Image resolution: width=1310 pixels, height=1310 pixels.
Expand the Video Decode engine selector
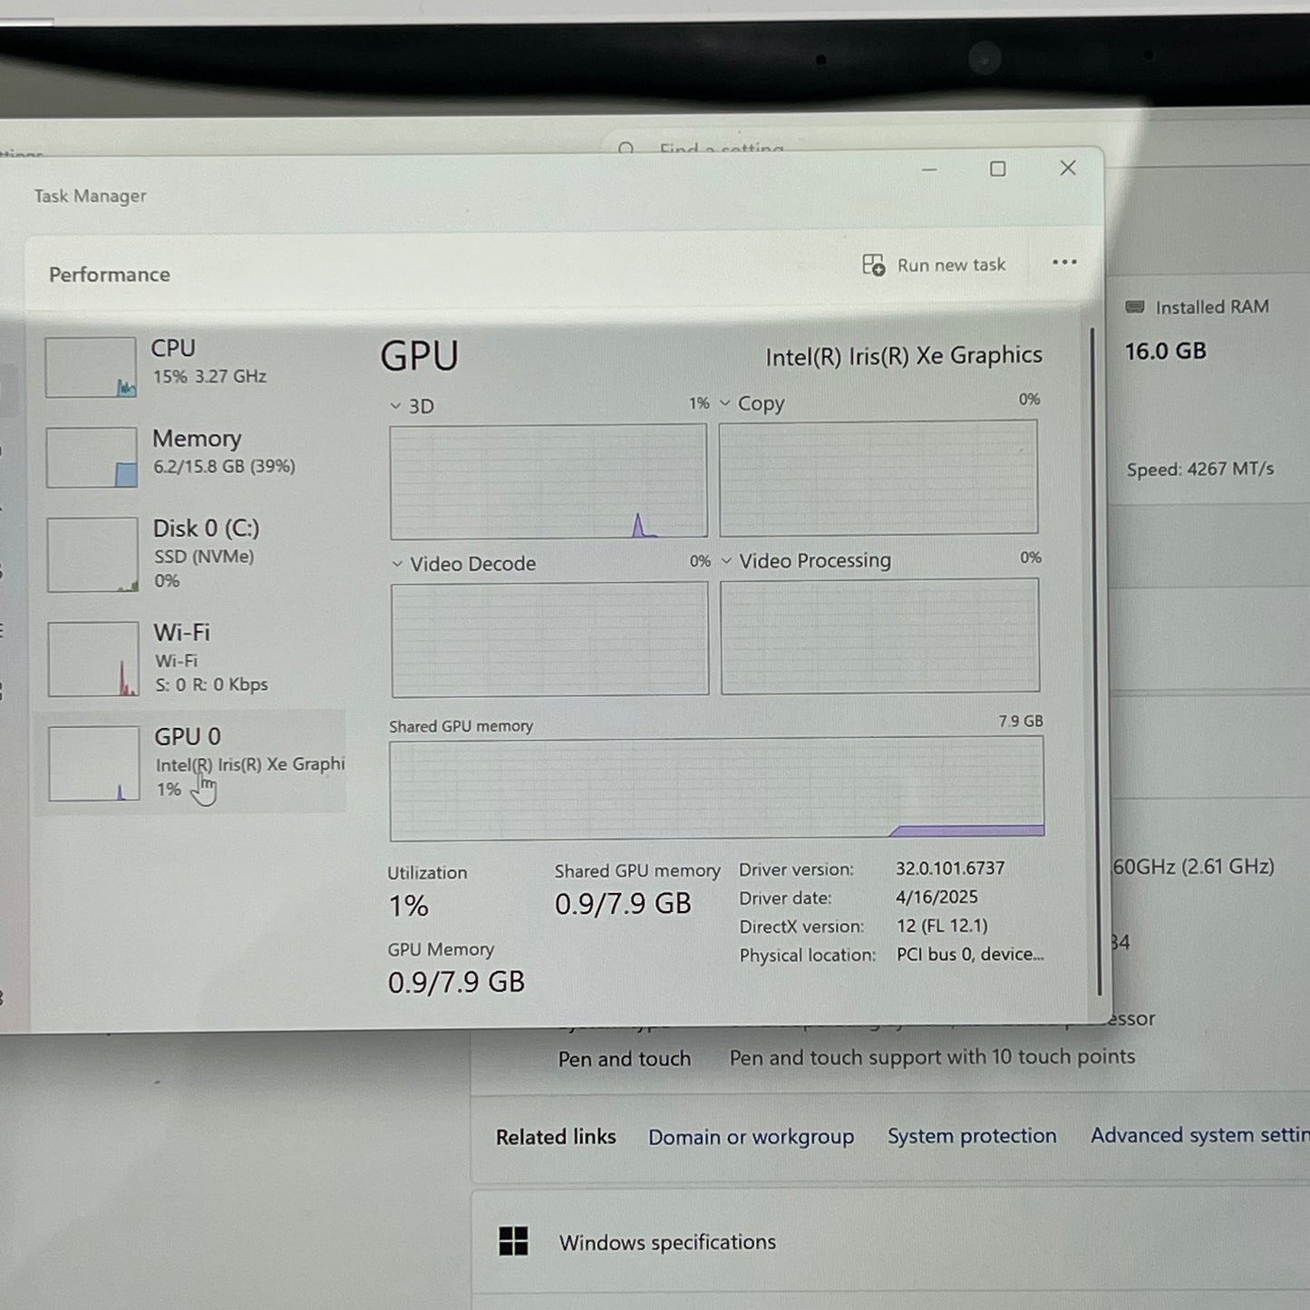[397, 564]
